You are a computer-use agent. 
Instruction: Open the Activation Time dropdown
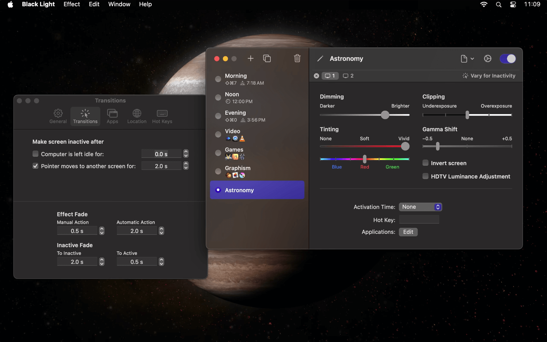(420, 207)
